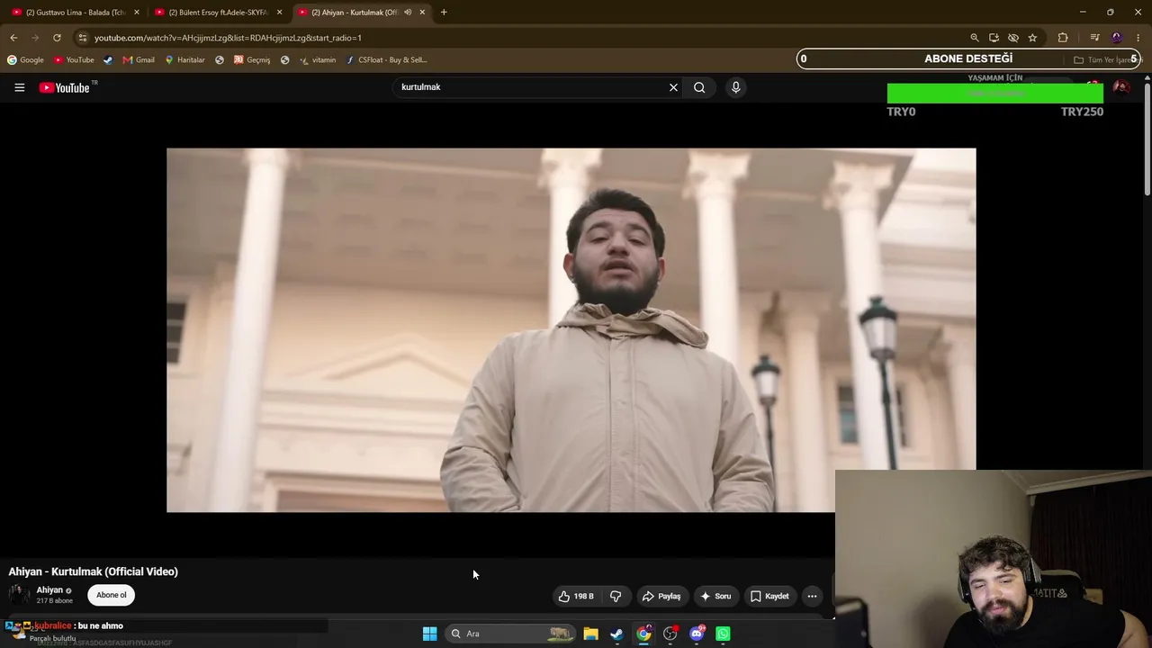Click the YouTube URL in address bar
Screen dimensions: 1152x648
(228, 38)
